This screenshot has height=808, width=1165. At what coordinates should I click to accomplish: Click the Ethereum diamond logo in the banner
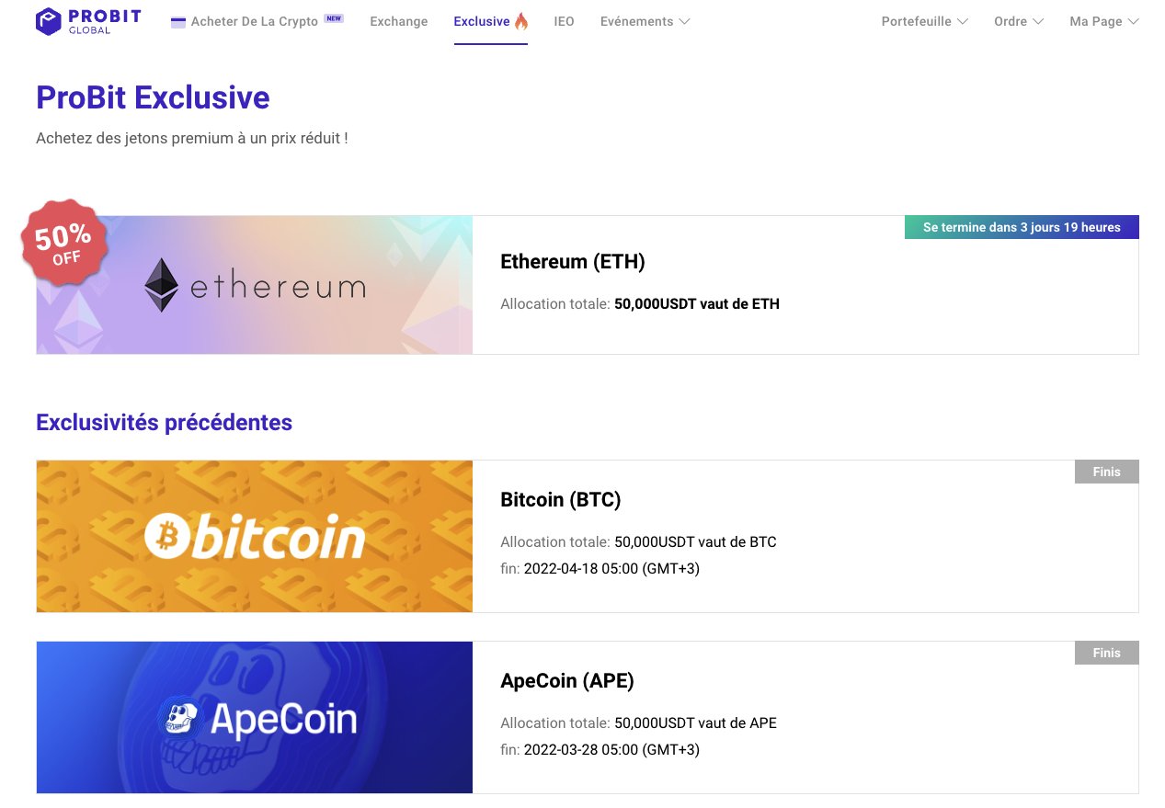[x=163, y=285]
